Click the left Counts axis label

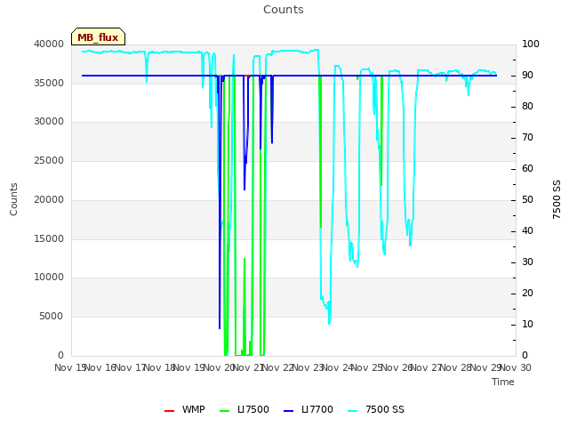pos(13,199)
